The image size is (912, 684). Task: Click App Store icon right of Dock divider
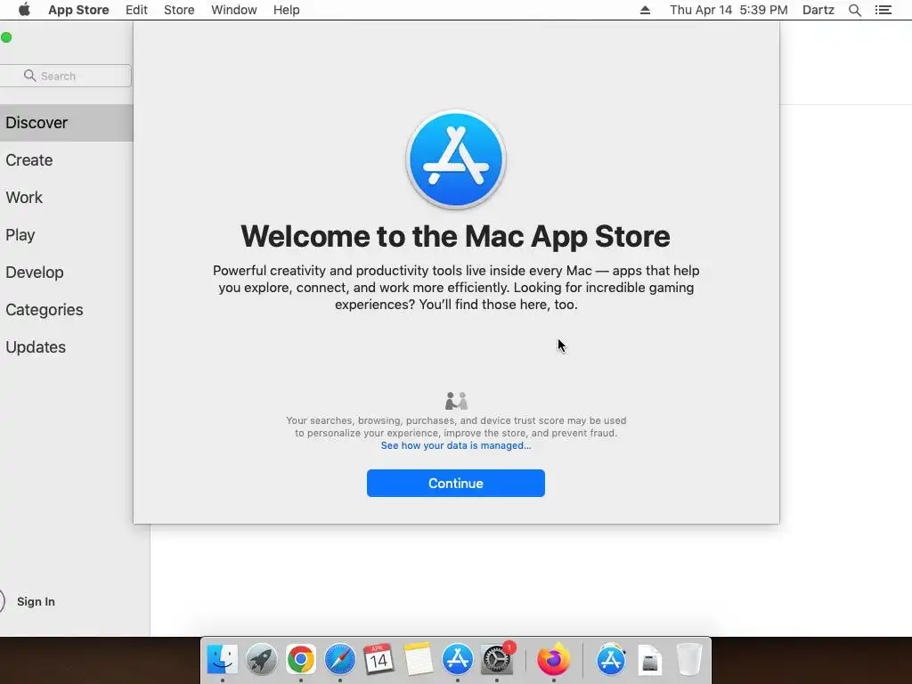coord(611,660)
